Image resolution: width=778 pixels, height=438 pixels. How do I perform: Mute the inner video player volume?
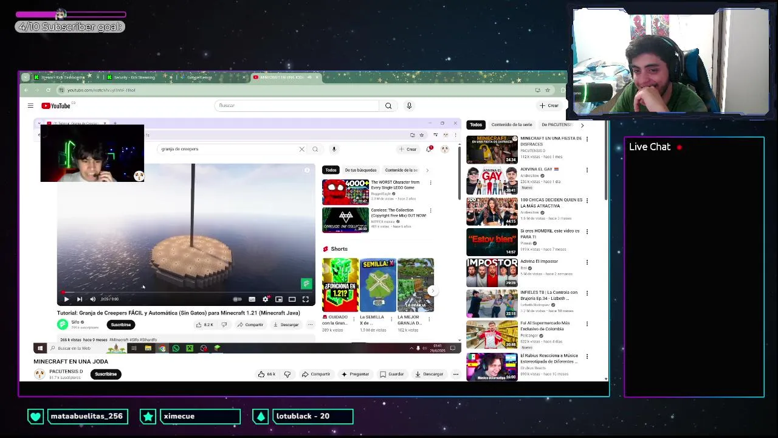pyautogui.click(x=92, y=299)
